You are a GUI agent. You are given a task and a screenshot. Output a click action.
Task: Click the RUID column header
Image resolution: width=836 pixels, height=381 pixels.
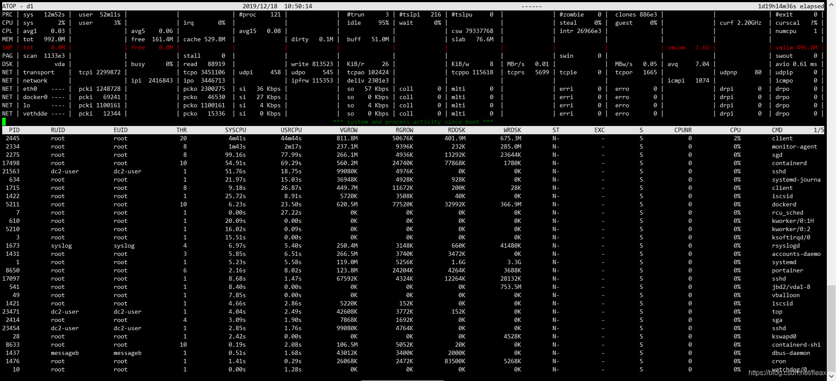coord(58,130)
